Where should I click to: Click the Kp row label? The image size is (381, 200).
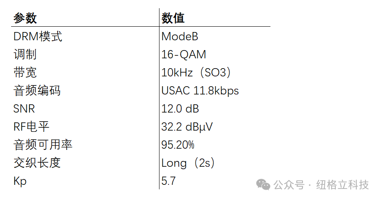tap(20, 181)
